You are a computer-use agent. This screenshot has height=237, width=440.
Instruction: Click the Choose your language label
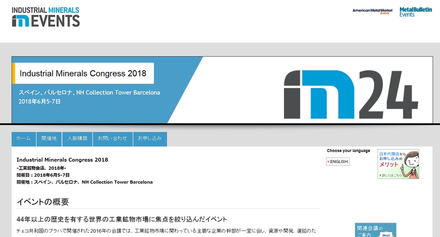[x=349, y=151]
